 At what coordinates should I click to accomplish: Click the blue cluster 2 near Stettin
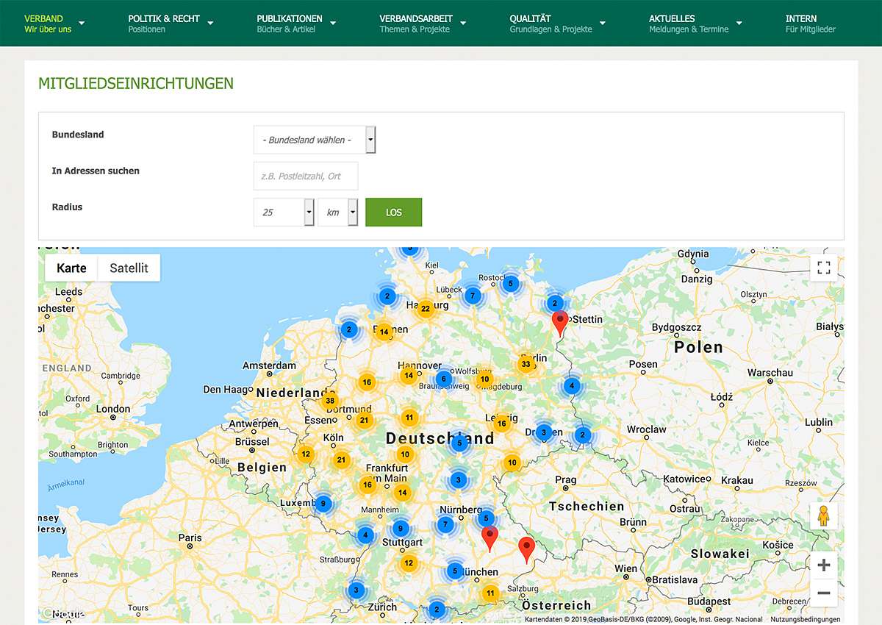point(556,303)
